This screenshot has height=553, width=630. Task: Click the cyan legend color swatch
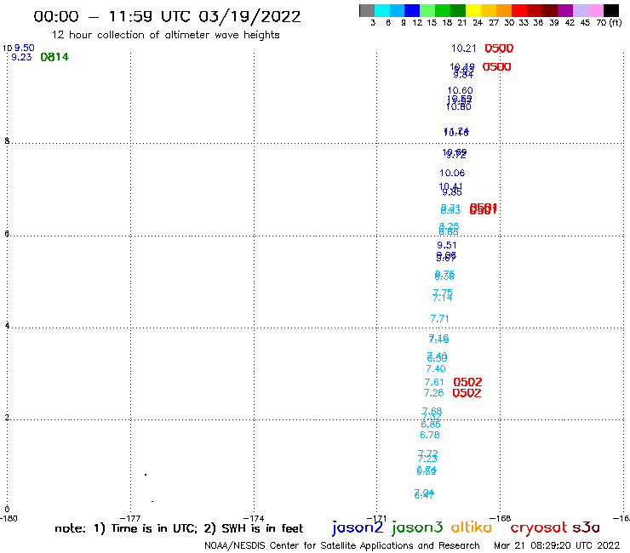tap(382, 10)
